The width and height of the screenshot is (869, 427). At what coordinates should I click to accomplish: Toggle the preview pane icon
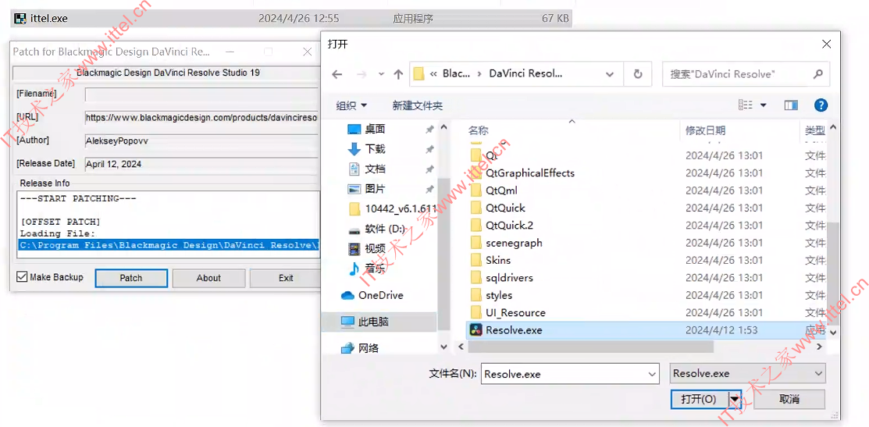click(791, 105)
